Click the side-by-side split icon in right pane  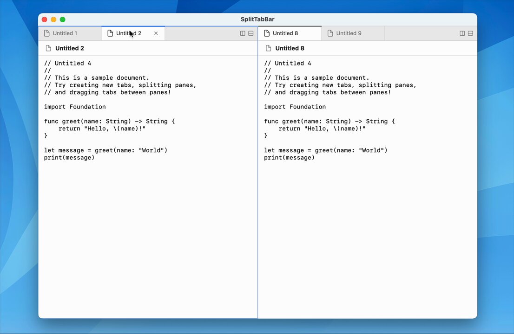coord(462,33)
